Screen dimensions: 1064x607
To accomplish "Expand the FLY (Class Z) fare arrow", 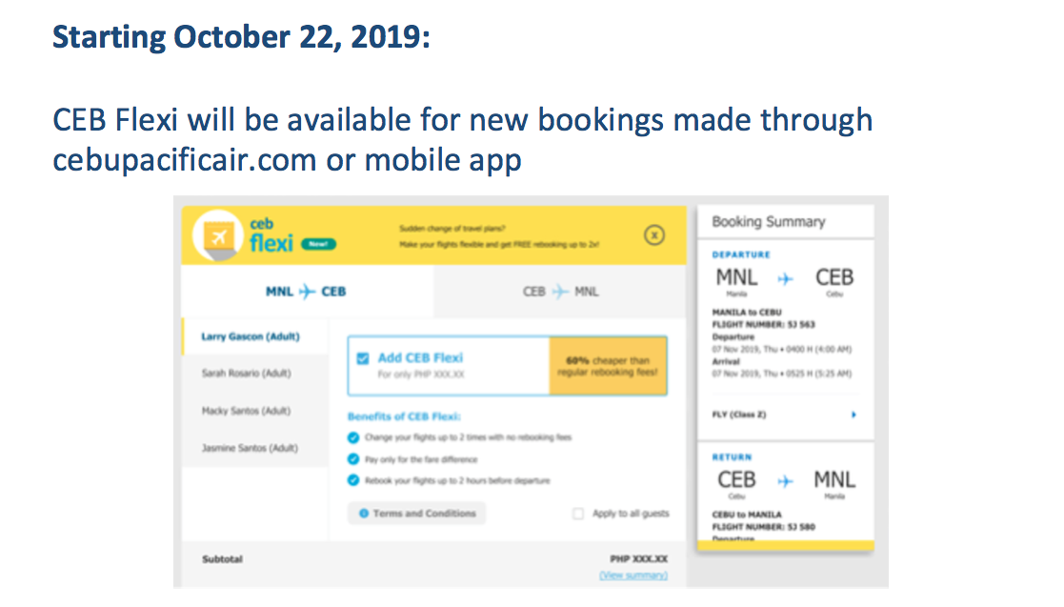I will (x=853, y=415).
